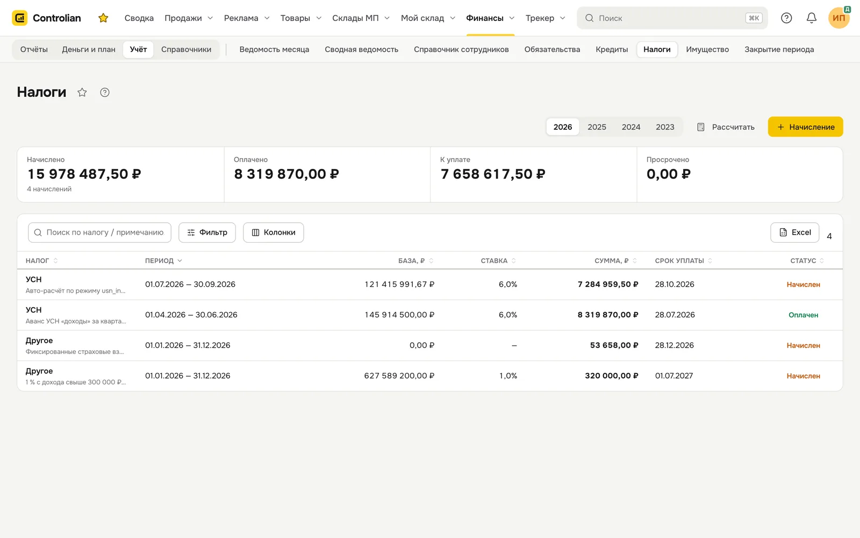The width and height of the screenshot is (860, 538).
Task: Click the yellow Начисление button
Action: click(805, 127)
